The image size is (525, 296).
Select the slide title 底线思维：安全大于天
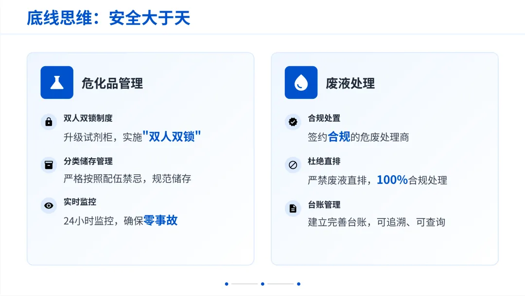click(108, 18)
